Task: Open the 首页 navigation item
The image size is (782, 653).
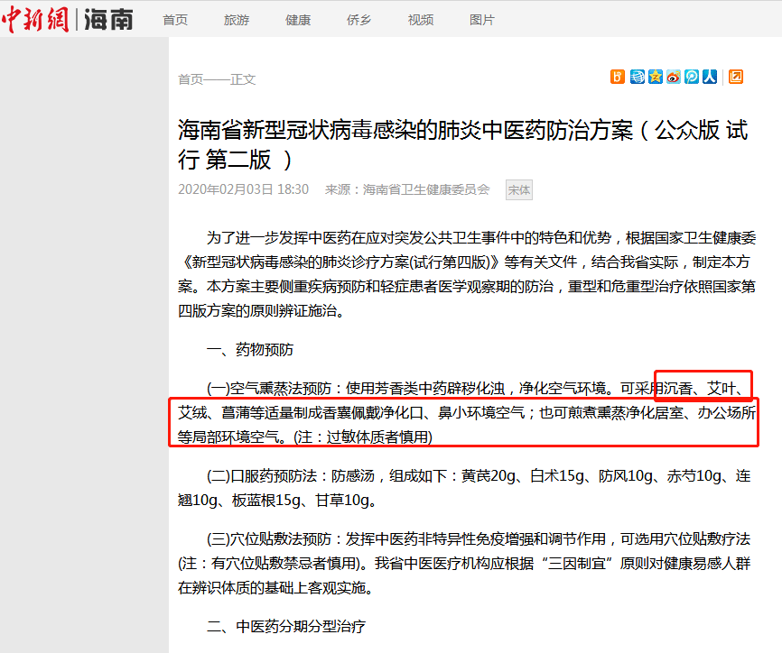Action: point(175,20)
